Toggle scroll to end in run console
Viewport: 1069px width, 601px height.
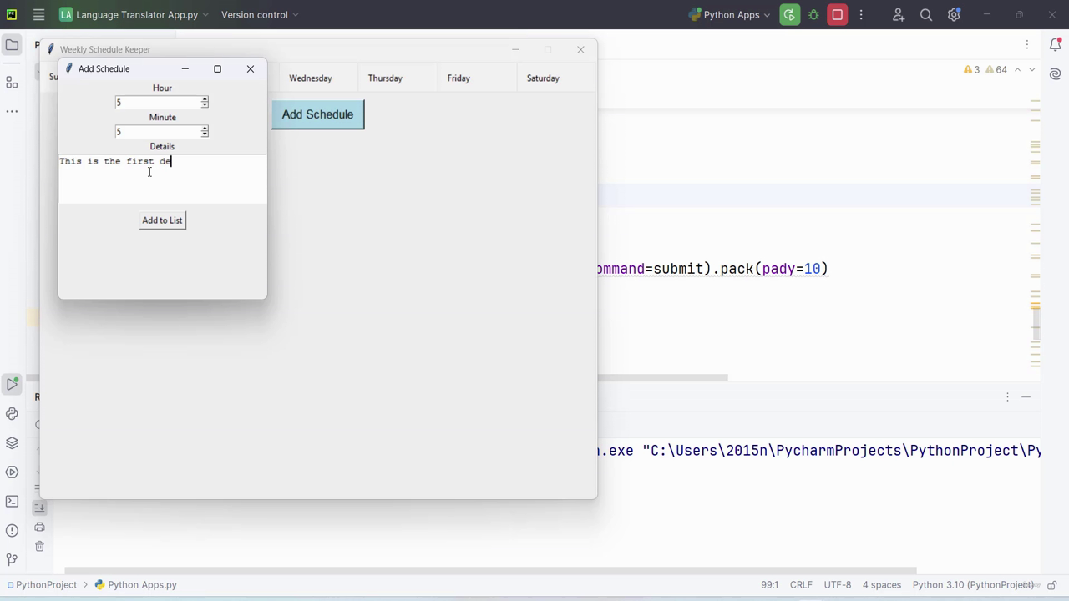39,508
